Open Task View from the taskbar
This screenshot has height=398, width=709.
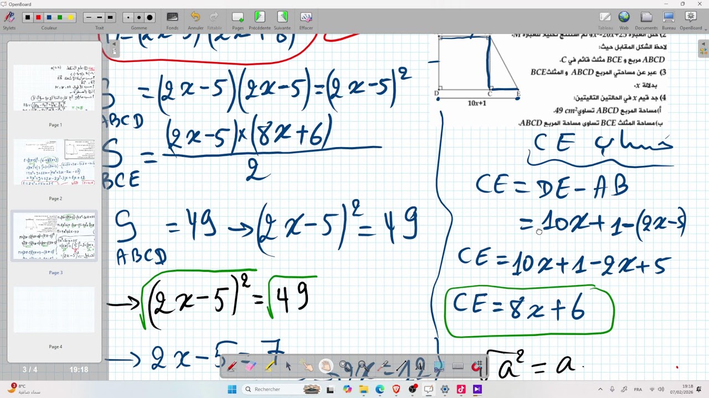[331, 389]
